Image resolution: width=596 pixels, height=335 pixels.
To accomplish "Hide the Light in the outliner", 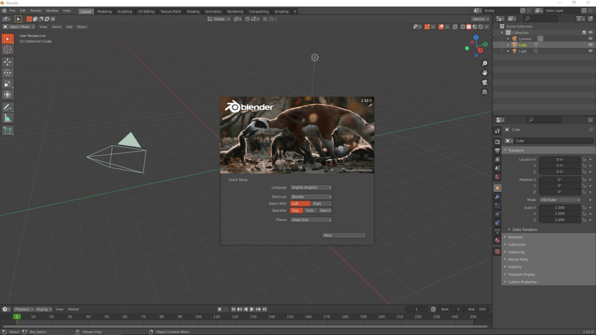I will pyautogui.click(x=590, y=51).
